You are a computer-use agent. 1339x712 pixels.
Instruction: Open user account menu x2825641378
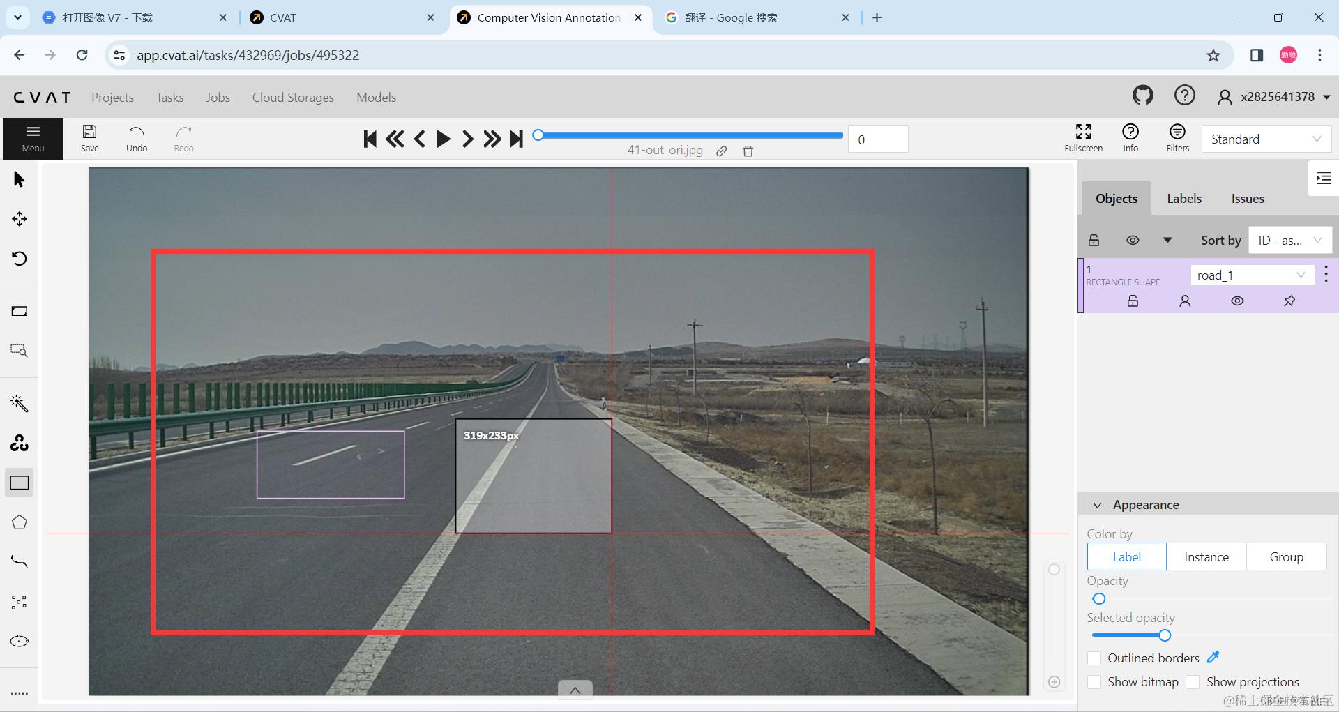click(1273, 97)
